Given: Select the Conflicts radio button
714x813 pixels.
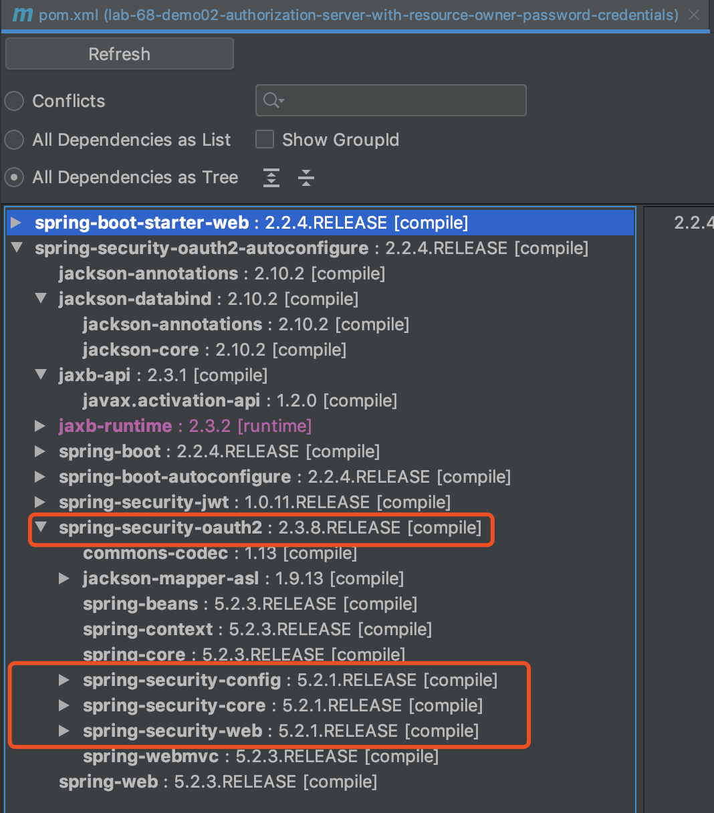Looking at the screenshot, I should (14, 101).
